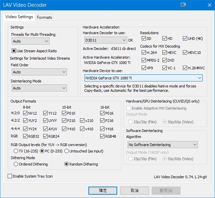This screenshot has height=198, width=215.
Task: Select the Video Settings tab
Action: click(x=19, y=17)
